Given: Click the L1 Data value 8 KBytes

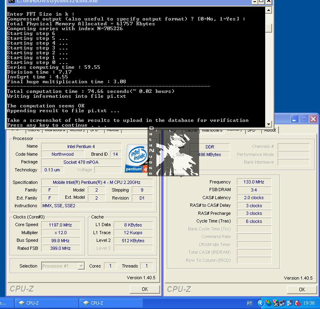Looking at the screenshot, I should coord(133,225).
